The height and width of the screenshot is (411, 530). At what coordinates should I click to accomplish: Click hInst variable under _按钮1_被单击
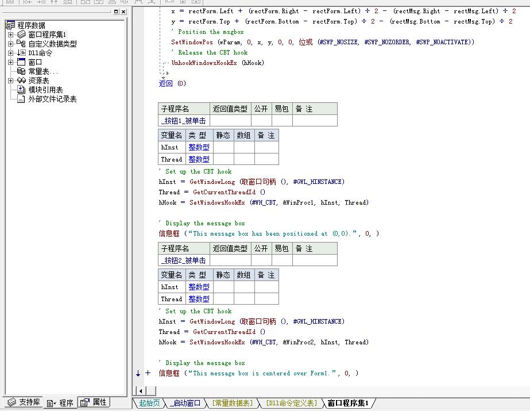[169, 147]
